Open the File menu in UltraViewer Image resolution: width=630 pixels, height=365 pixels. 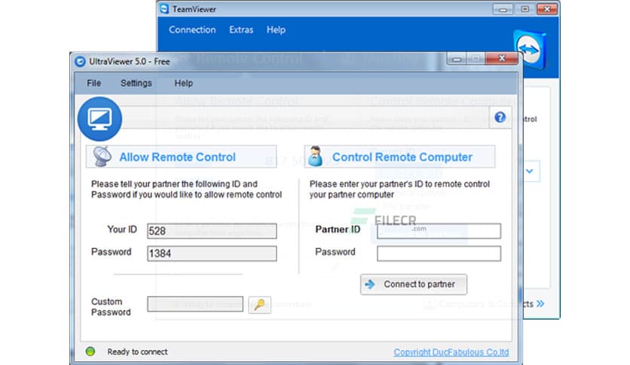[x=93, y=83]
